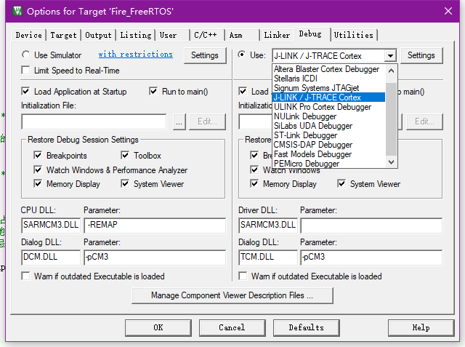Click CPU DLL field SARMCM3.DLL
This screenshot has width=465, height=347.
pos(51,225)
